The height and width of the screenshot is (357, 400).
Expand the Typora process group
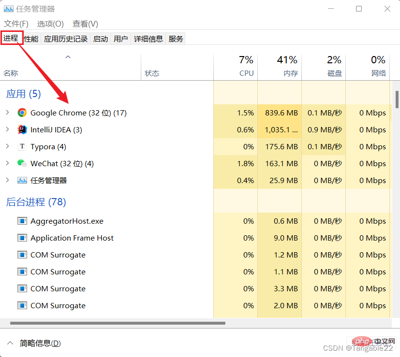click(7, 146)
